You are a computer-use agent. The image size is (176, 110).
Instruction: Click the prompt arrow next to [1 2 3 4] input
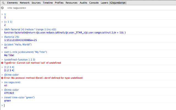(x=2, y=67)
